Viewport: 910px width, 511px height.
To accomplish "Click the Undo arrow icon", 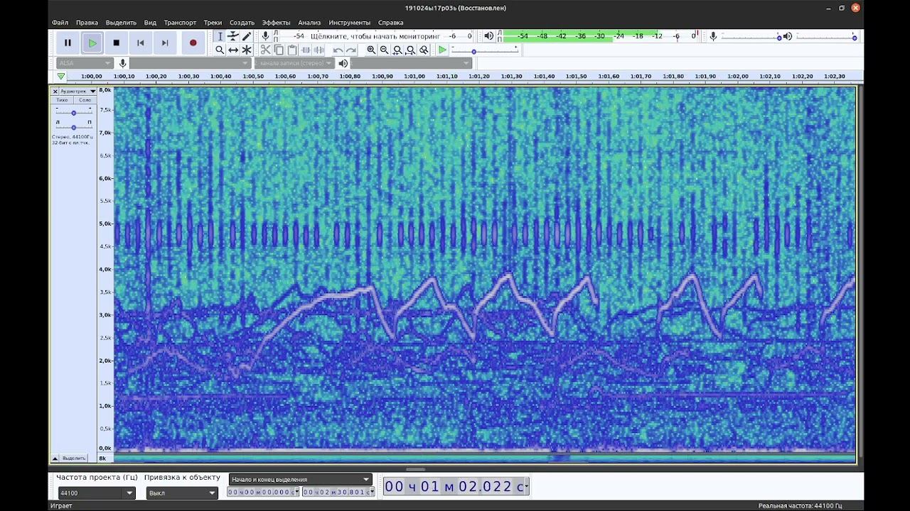I will (338, 50).
